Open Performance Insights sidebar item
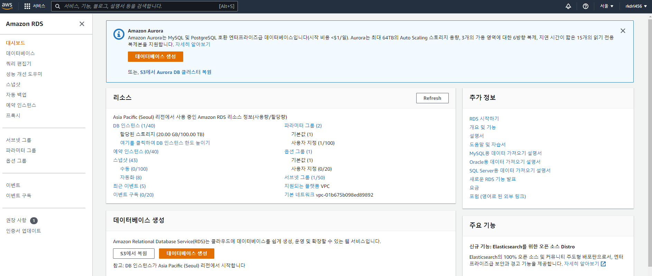 (24, 74)
